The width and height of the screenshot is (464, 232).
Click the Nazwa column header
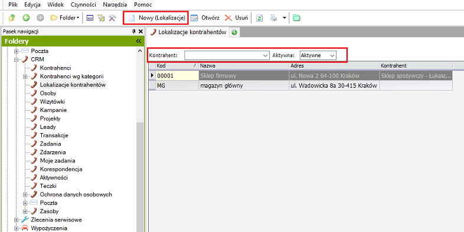pyautogui.click(x=244, y=65)
